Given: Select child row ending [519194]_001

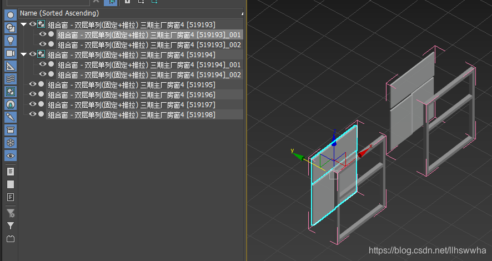Looking at the screenshot, I should [149, 65].
